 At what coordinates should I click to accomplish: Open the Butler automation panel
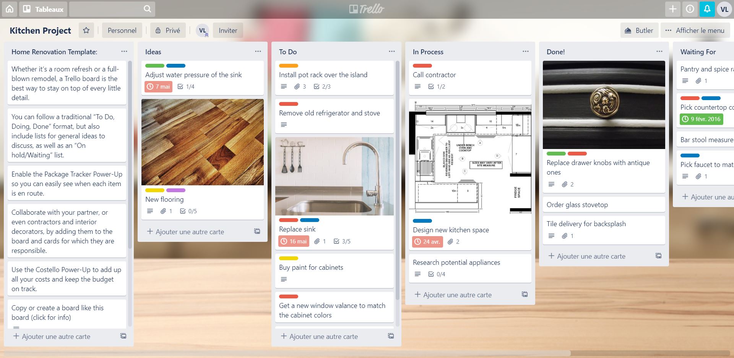click(639, 30)
